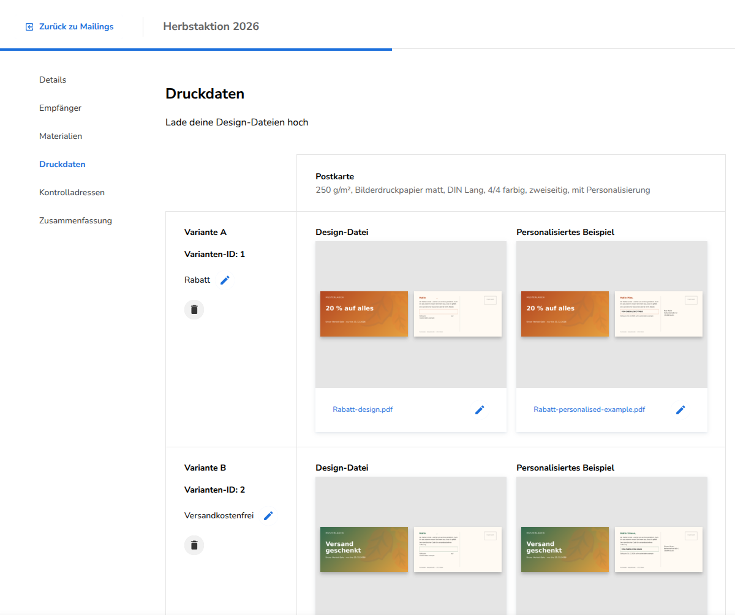The width and height of the screenshot is (735, 615).
Task: Click the Variante B heading
Action: point(205,468)
